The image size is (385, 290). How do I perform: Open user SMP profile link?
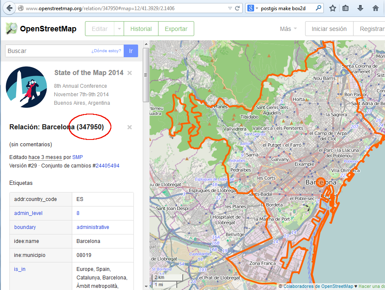point(77,157)
